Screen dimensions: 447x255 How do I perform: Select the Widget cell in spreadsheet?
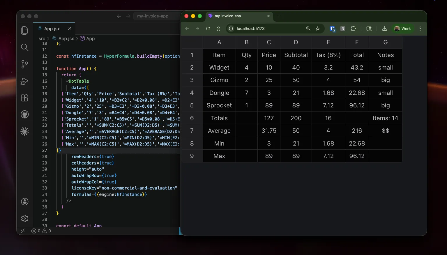click(219, 68)
